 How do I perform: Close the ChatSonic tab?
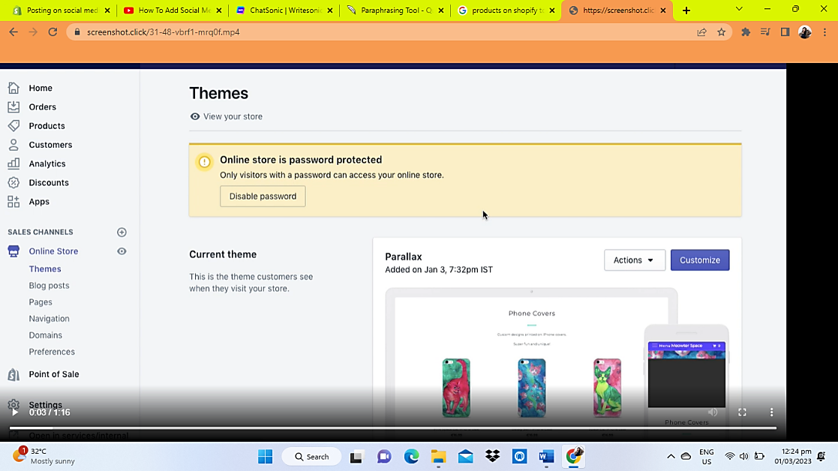click(x=330, y=10)
